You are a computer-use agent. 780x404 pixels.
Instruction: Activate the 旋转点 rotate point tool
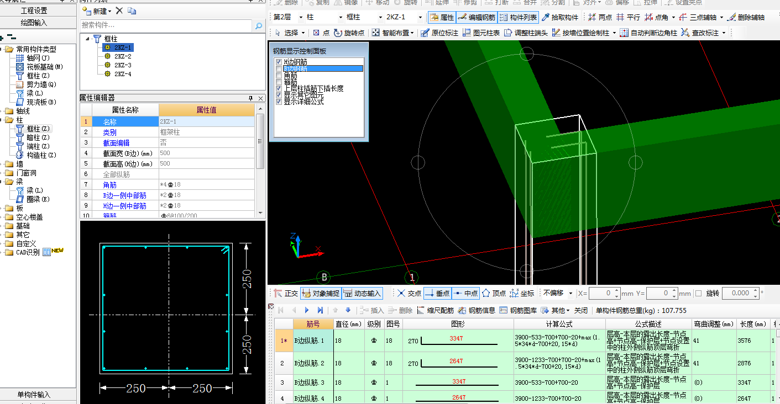pyautogui.click(x=349, y=33)
